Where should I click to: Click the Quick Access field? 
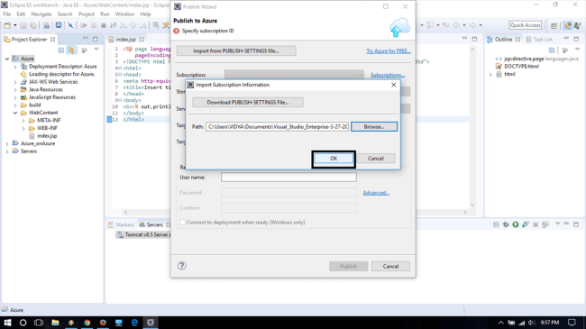tap(526, 25)
